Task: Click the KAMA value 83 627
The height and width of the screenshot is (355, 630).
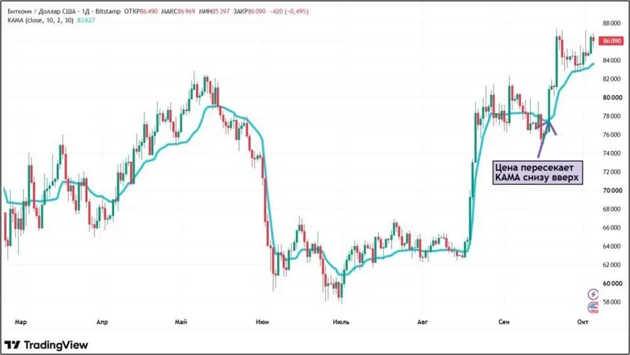Action: click(86, 20)
